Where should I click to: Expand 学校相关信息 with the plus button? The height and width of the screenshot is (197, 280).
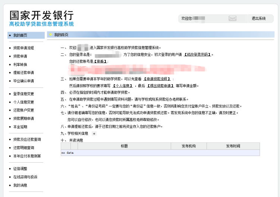[x=94, y=133]
